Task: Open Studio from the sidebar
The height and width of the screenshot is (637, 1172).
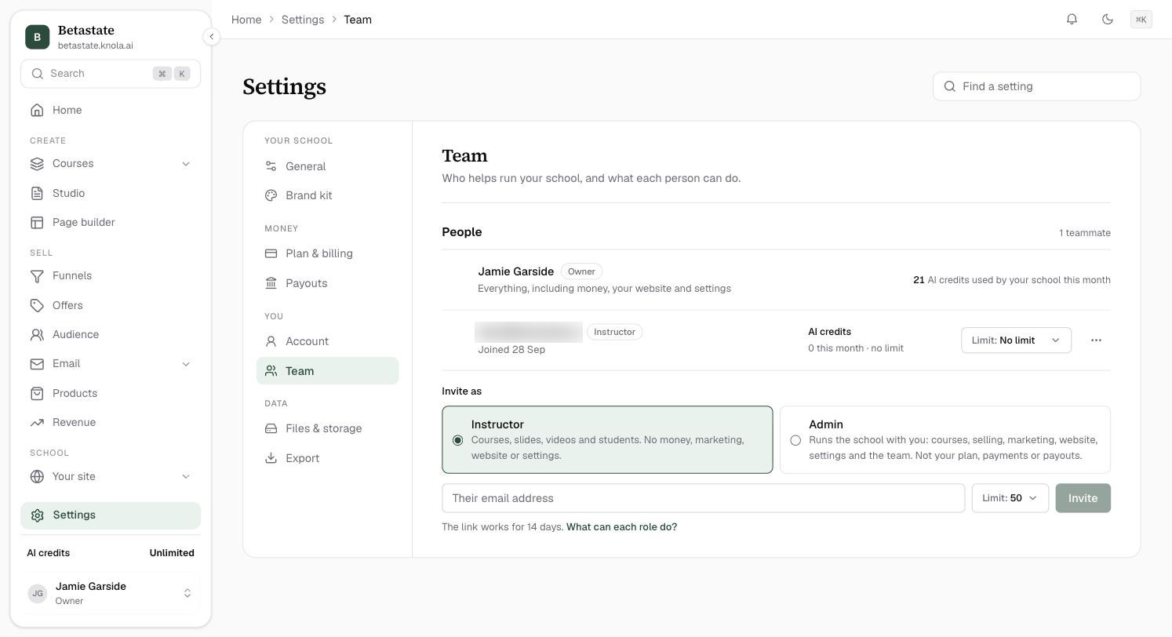Action: click(111, 193)
